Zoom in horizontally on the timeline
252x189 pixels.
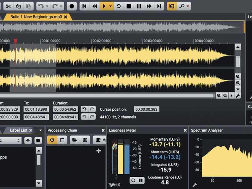pos(219,96)
